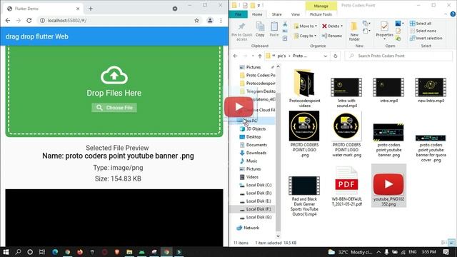This screenshot has width=457, height=257.
Task: Expand the address bar history dropdown
Action: (326, 56)
